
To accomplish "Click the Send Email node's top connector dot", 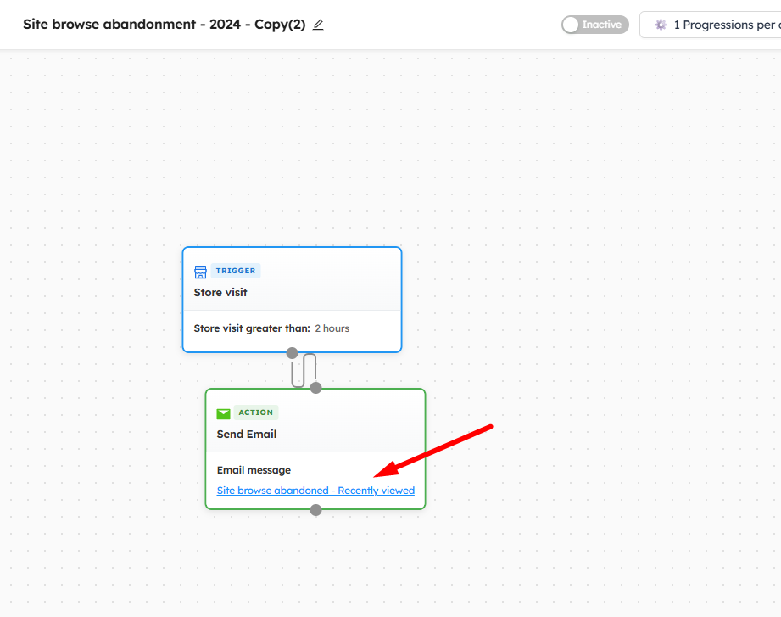I will point(316,388).
